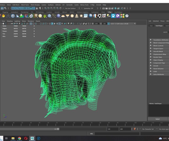The image size is (169, 141).
Task: Click the V-Ray sun light icon
Action: coord(81,16)
